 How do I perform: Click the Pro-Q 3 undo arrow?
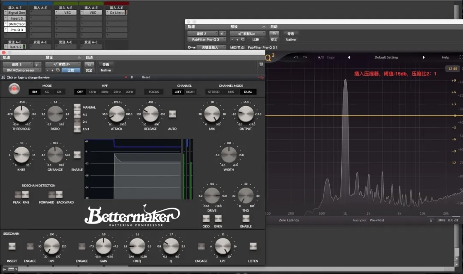pos(295,57)
